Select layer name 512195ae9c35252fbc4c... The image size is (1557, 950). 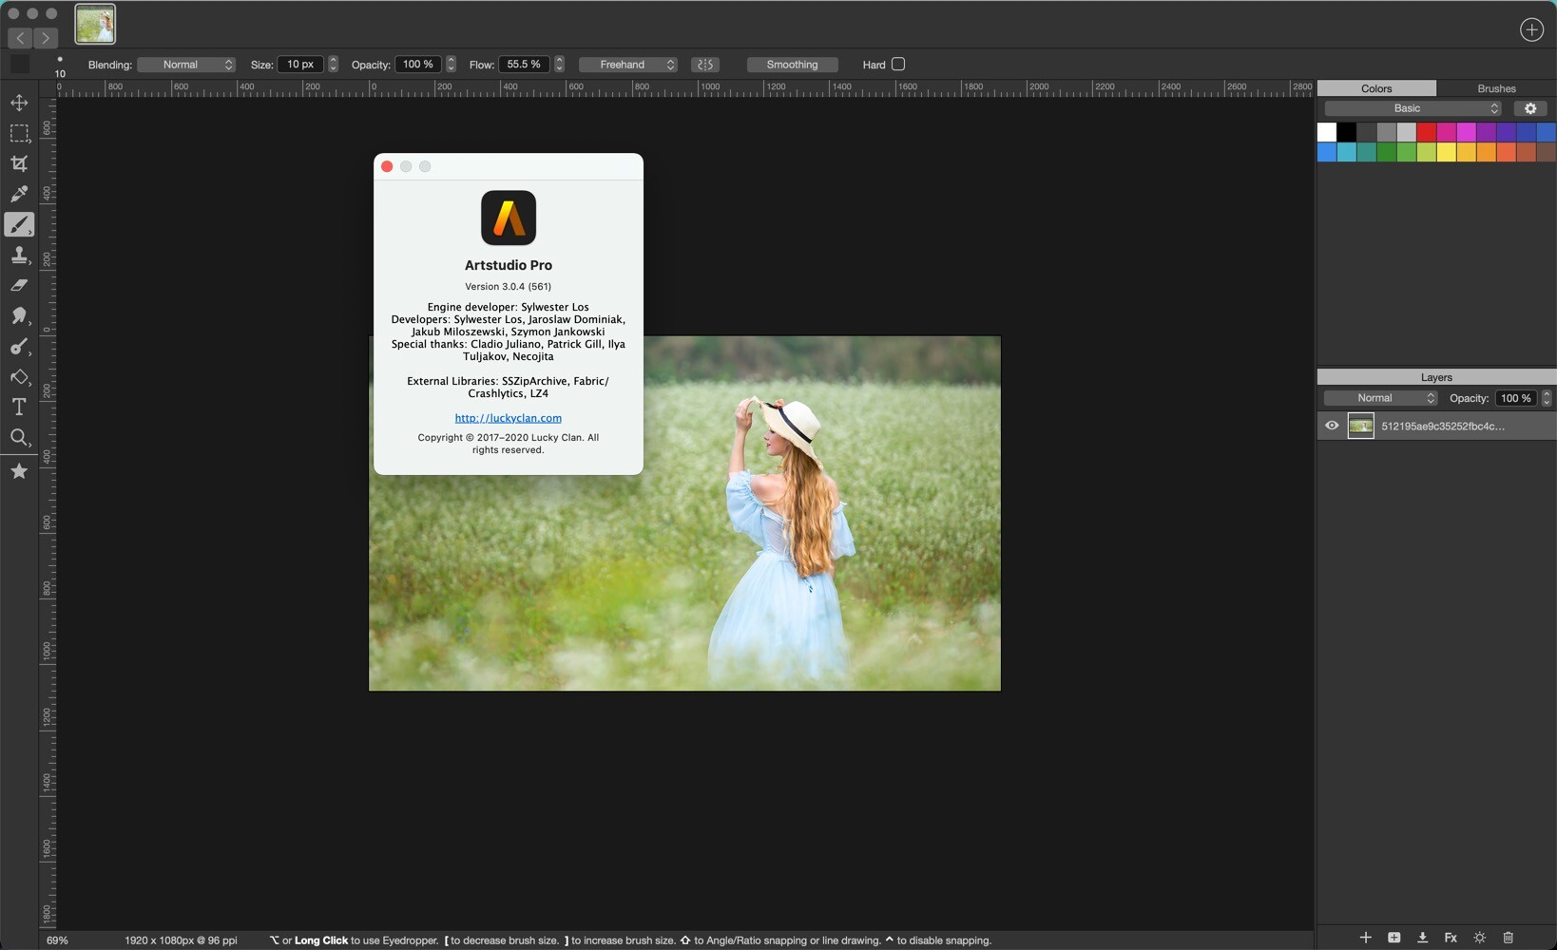click(x=1442, y=427)
